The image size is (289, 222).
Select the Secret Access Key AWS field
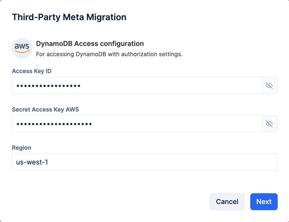pos(137,124)
